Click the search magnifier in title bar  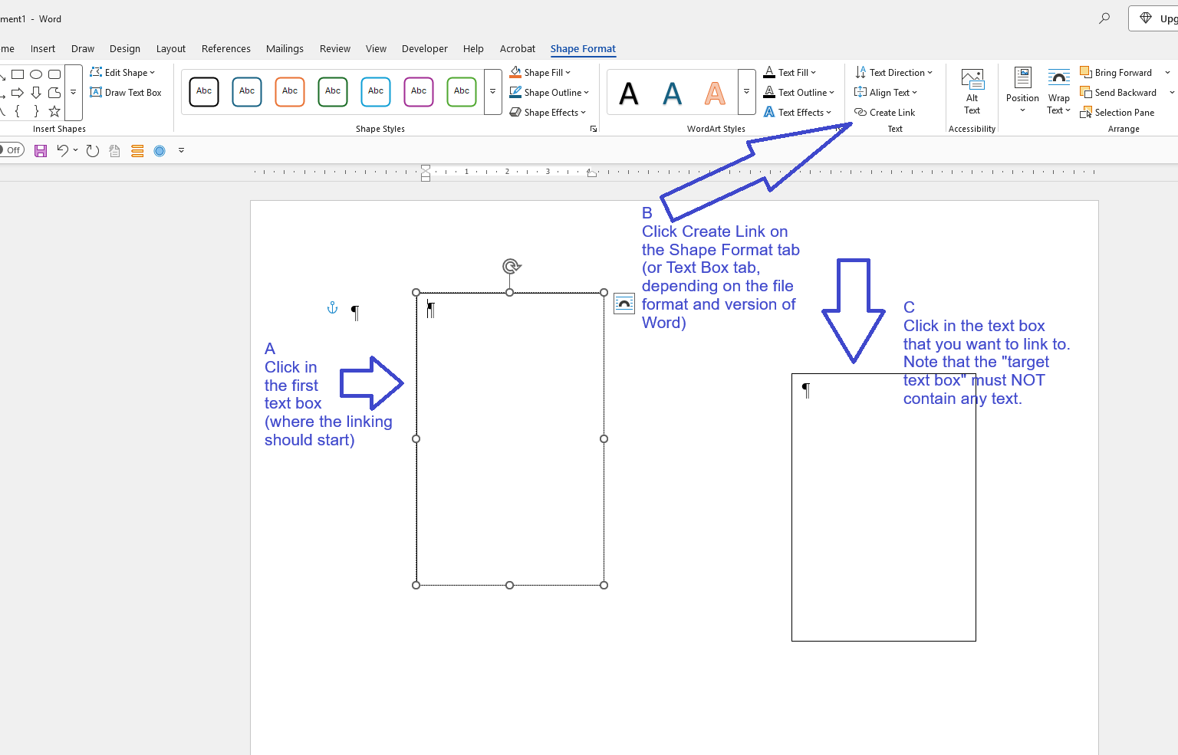click(x=1104, y=18)
